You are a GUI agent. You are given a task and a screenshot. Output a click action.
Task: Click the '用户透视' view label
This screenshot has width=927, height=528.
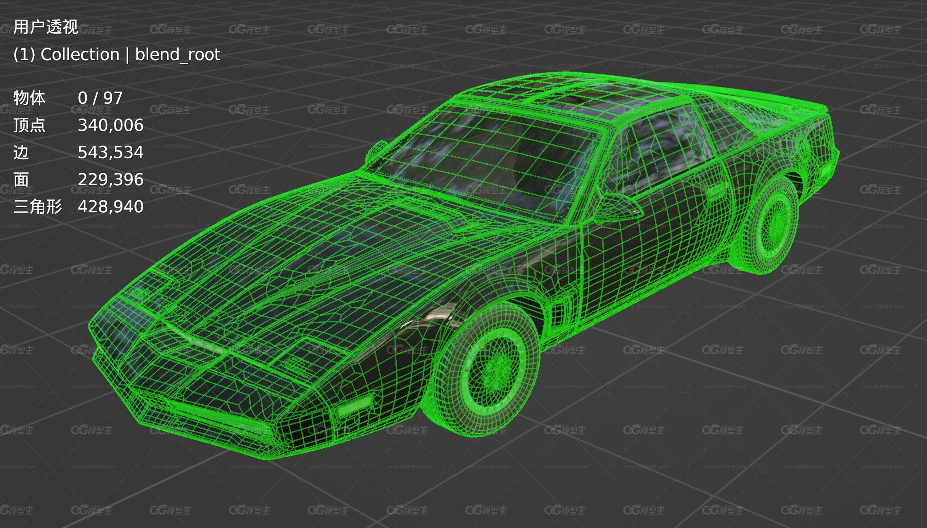(46, 27)
